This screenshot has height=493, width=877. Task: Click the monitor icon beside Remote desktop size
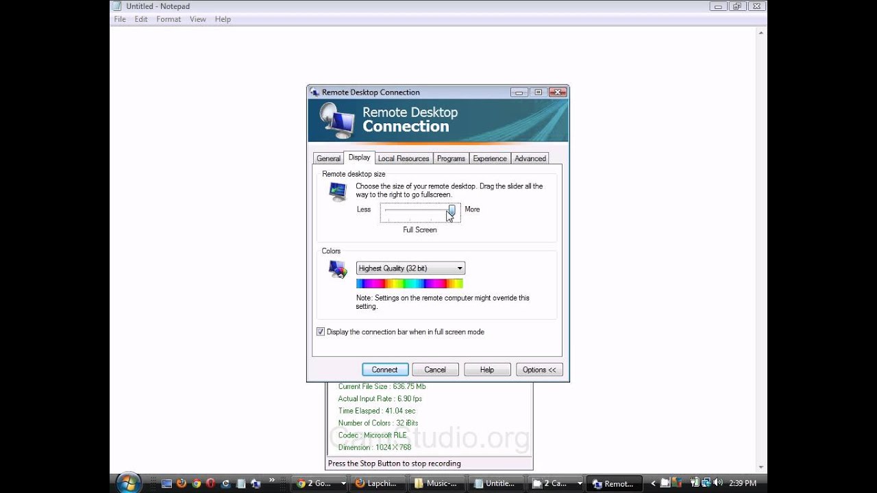coord(338,192)
